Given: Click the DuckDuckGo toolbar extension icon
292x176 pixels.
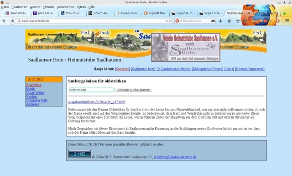Looking at the screenshot, I should [x=278, y=21].
